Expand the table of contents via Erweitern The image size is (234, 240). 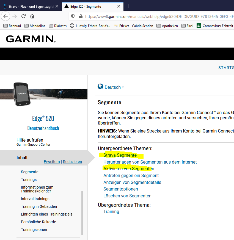click(x=52, y=162)
